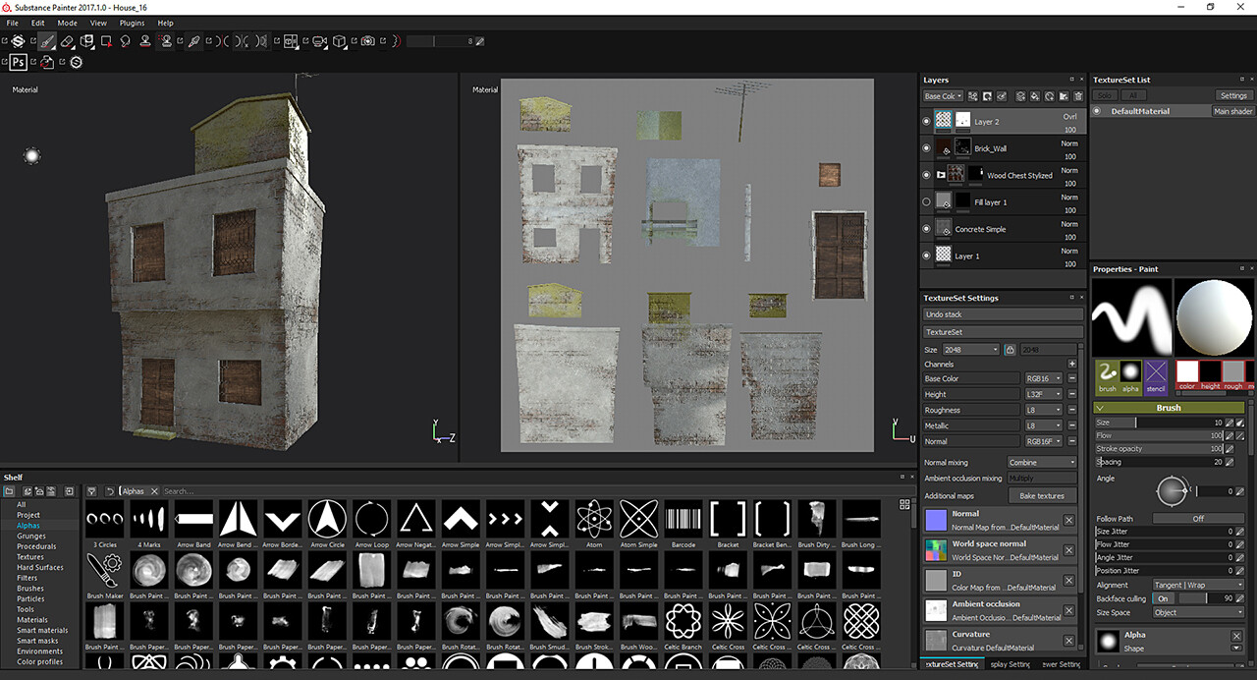Select the Clone stamp tool

click(145, 41)
